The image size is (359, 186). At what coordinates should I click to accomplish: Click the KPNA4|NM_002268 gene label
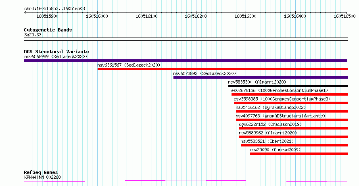coord(42,177)
